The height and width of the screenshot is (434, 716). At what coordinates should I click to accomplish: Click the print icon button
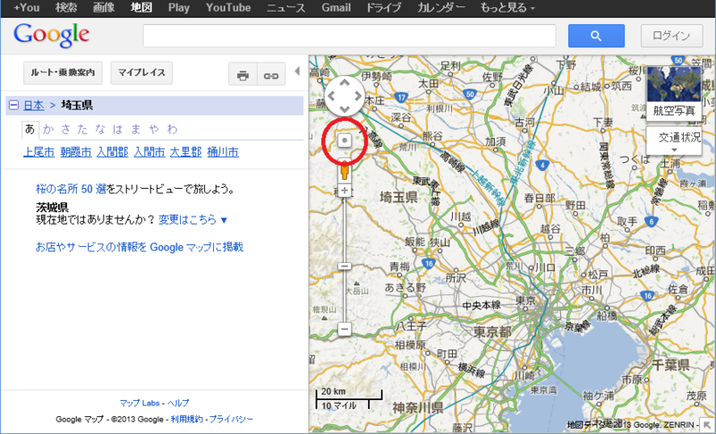coord(243,75)
